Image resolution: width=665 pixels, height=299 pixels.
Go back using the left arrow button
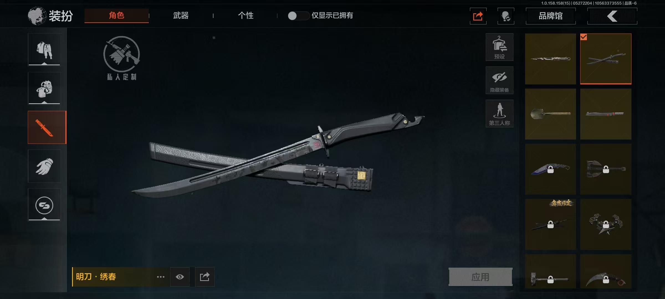612,16
